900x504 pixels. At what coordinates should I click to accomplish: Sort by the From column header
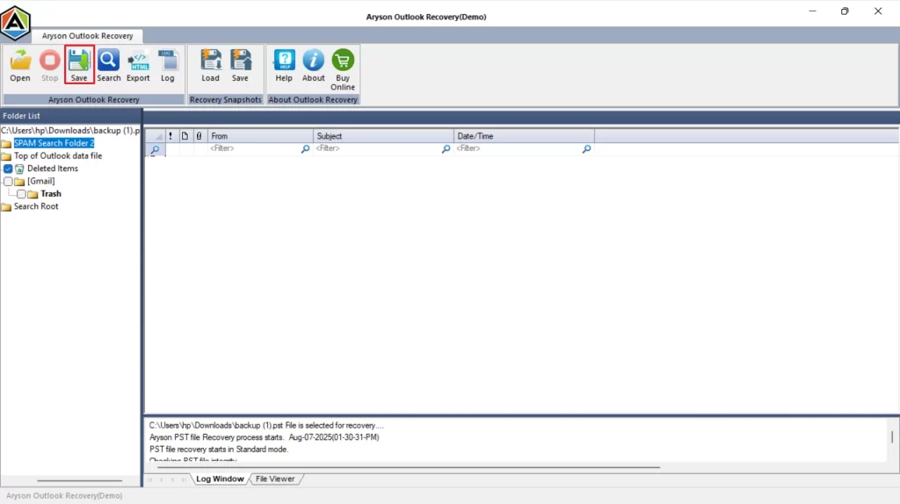click(260, 136)
